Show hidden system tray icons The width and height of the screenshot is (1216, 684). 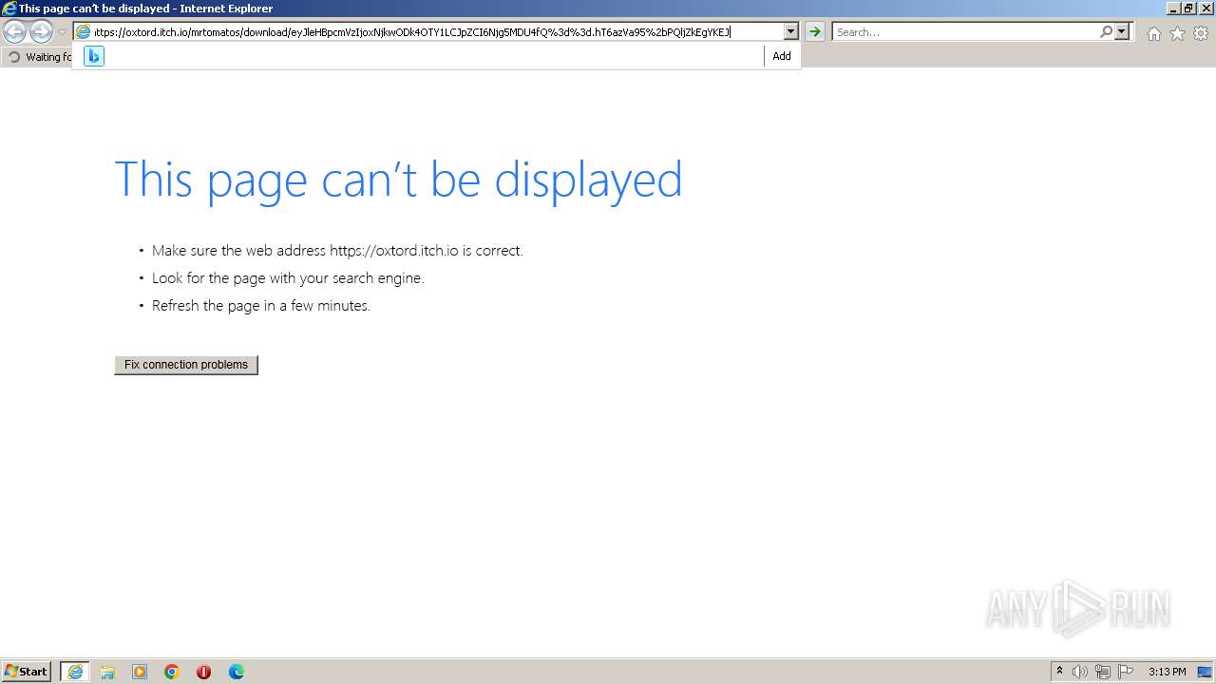coord(1059,672)
